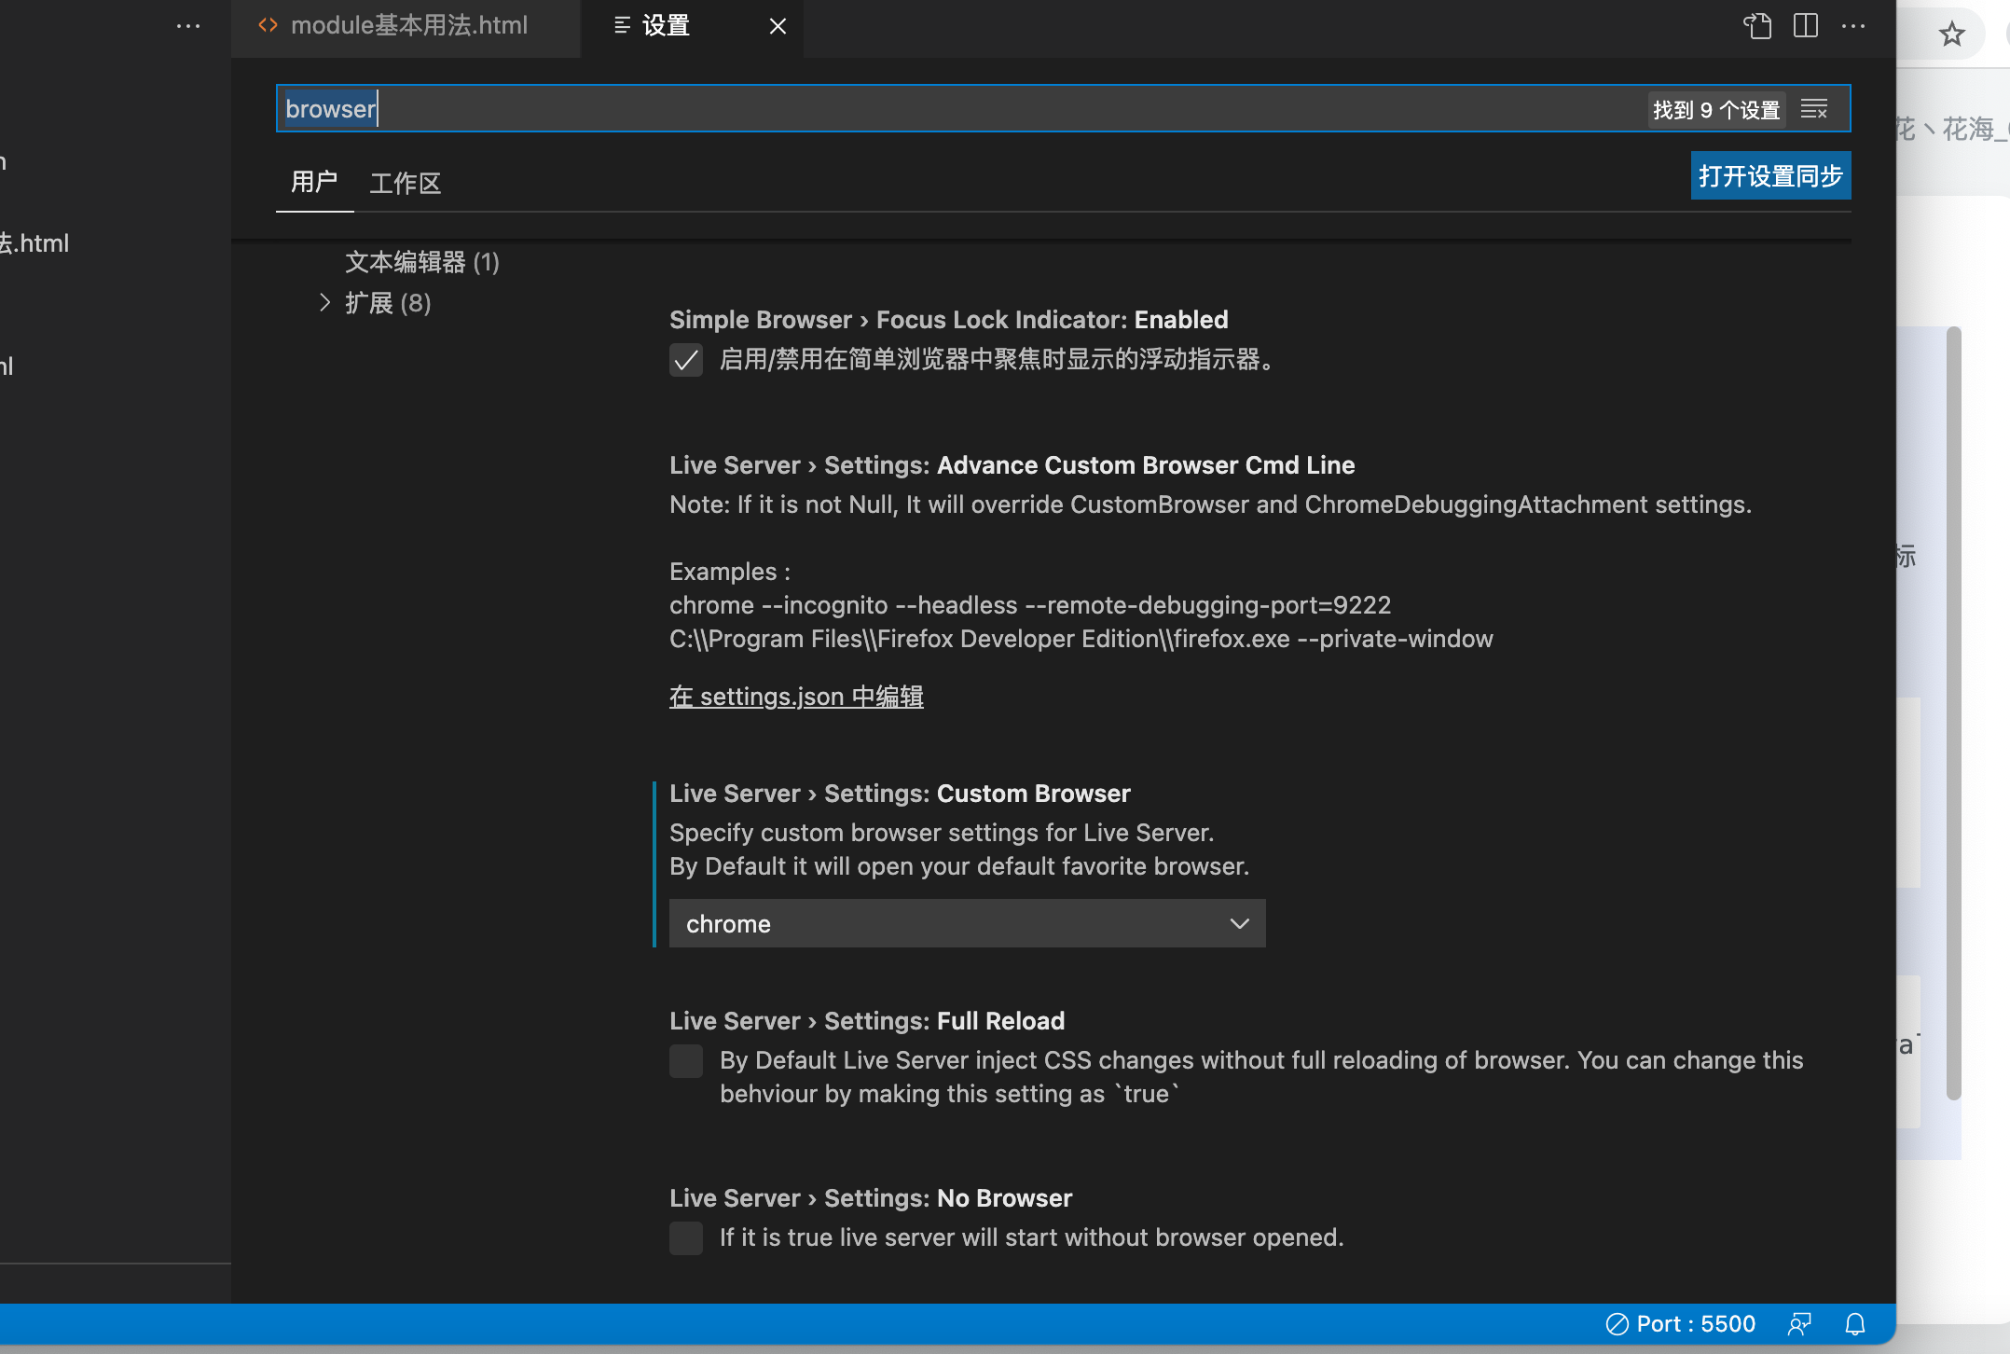
Task: Enable the No Browser checkbox
Action: (x=686, y=1238)
